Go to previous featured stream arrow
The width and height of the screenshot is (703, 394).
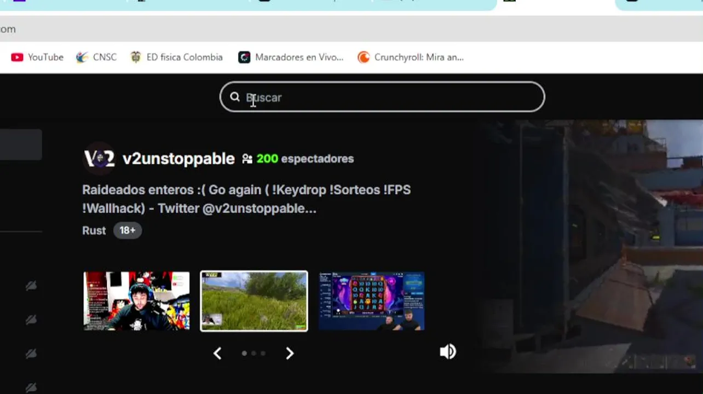(217, 354)
